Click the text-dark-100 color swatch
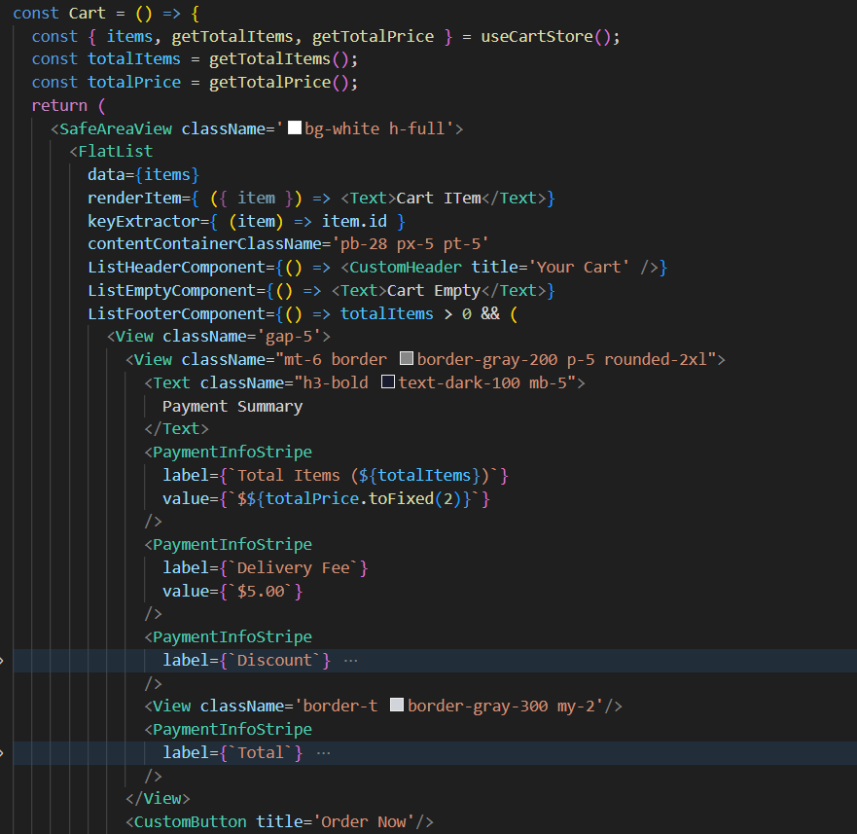Screen dimensions: 857x834 [x=387, y=381]
